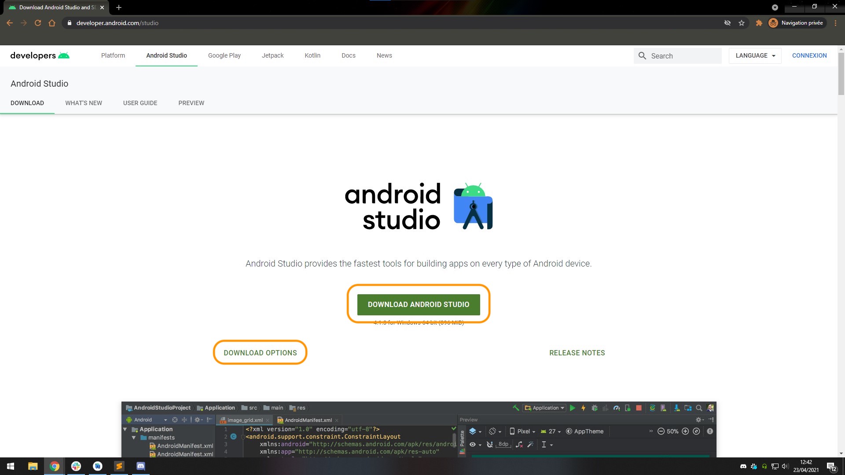Expand the LANGUAGE dropdown
The height and width of the screenshot is (475, 845).
click(755, 56)
